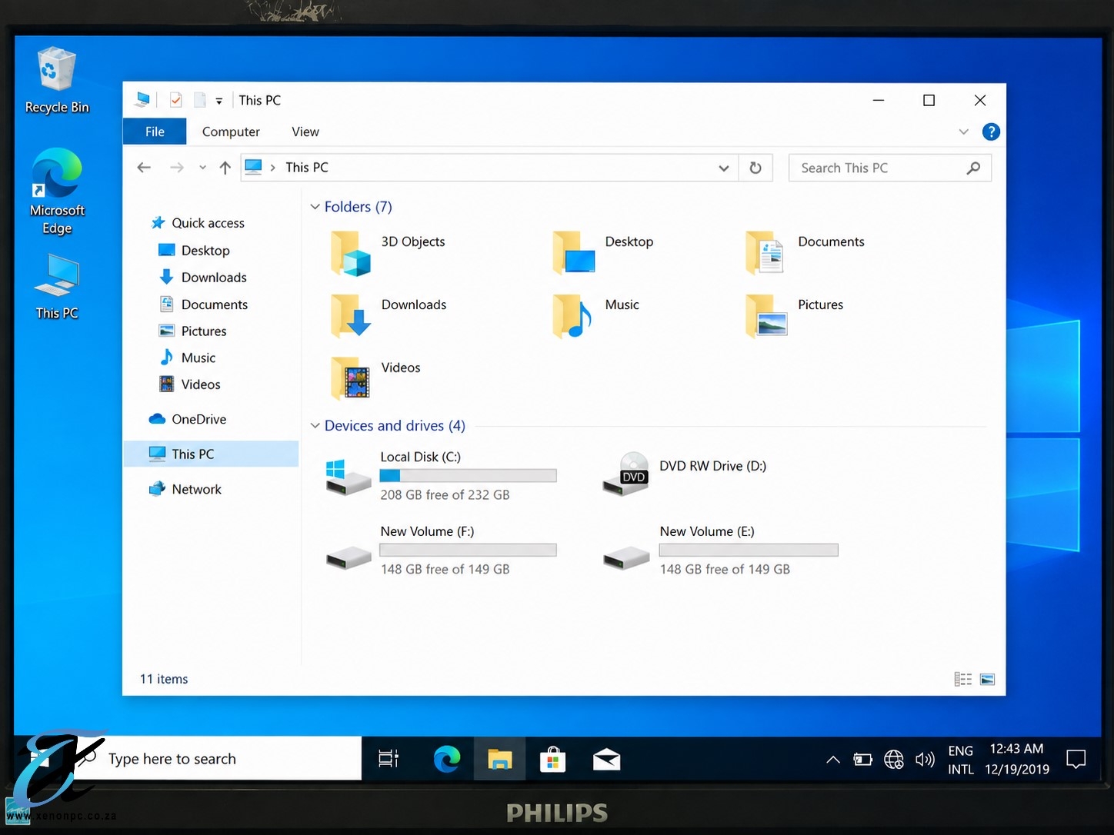Open the Music folder in Folders group

595,316
